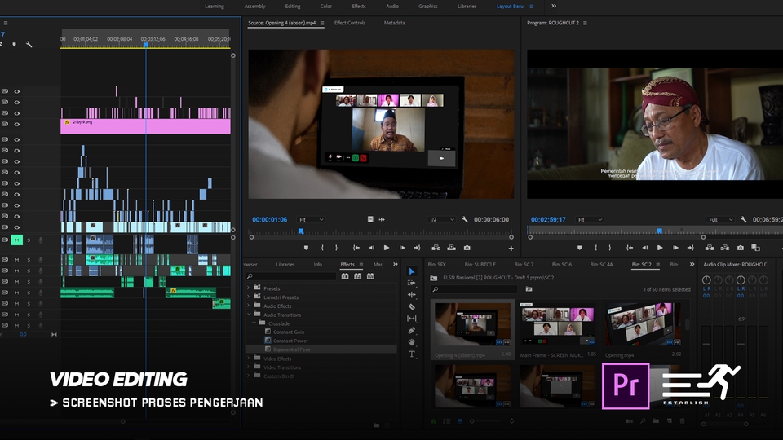Select the Hand tool
Image resolution: width=783 pixels, height=440 pixels.
point(411,342)
